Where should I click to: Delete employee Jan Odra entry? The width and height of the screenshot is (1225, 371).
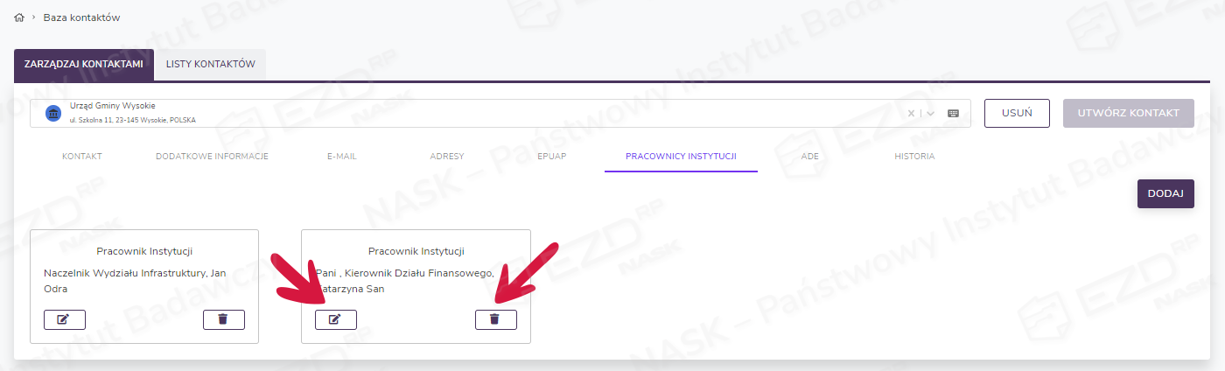click(223, 319)
